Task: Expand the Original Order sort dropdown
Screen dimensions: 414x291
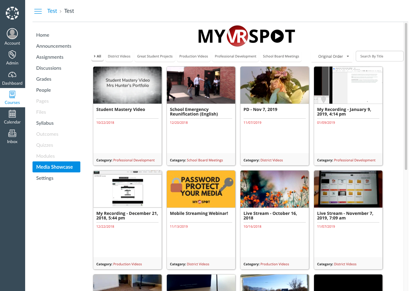Action: [x=333, y=57]
